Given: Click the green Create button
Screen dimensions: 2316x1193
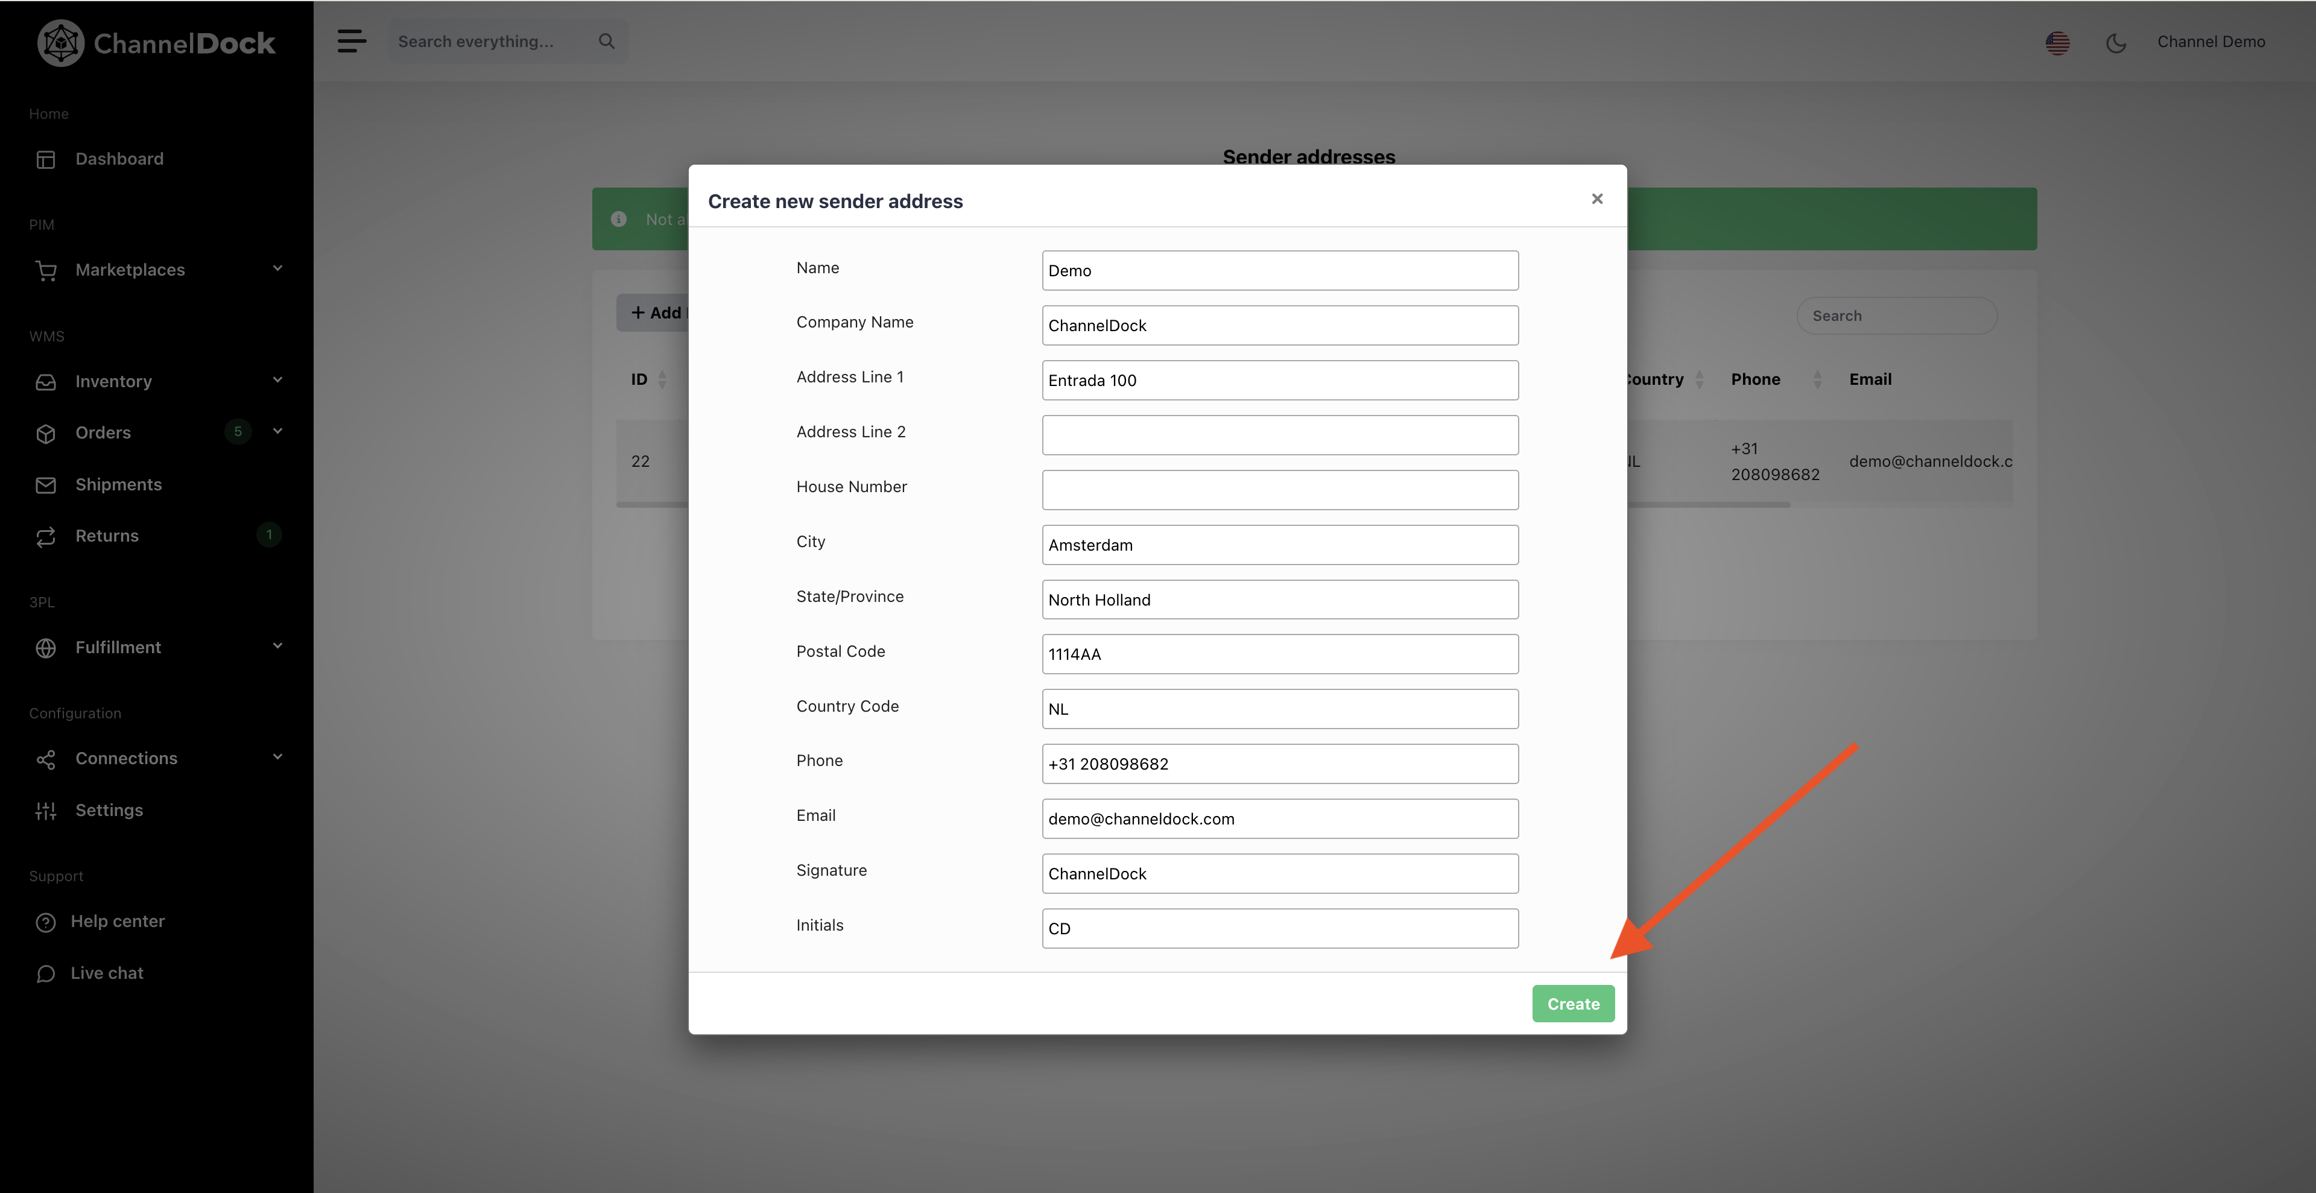Looking at the screenshot, I should click(1572, 1004).
